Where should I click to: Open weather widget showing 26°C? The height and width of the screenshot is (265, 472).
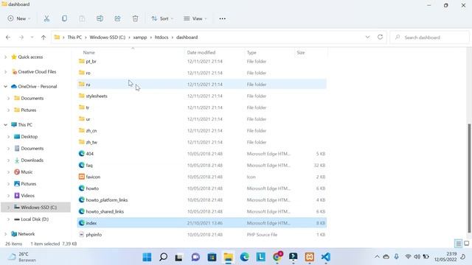point(22,257)
